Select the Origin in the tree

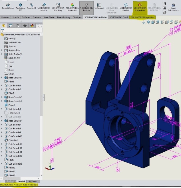pyautogui.click(x=9, y=74)
